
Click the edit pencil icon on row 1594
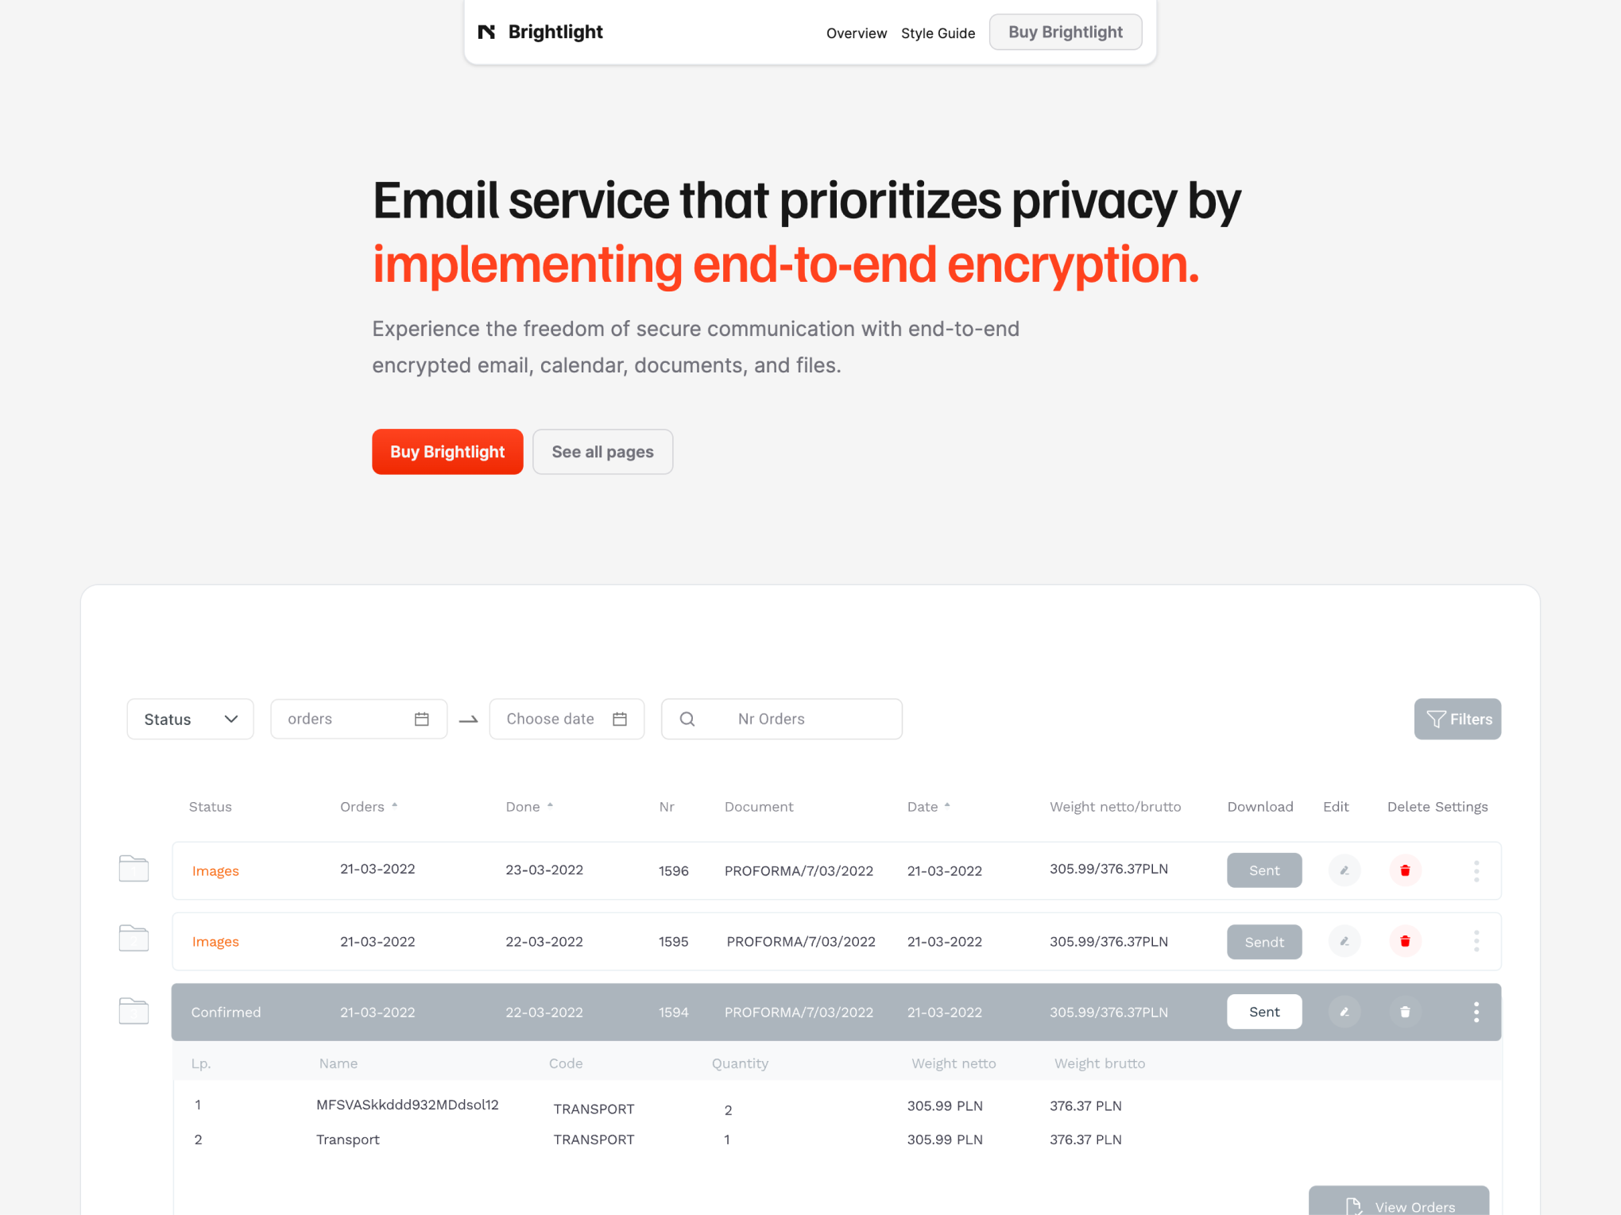pyautogui.click(x=1344, y=1012)
